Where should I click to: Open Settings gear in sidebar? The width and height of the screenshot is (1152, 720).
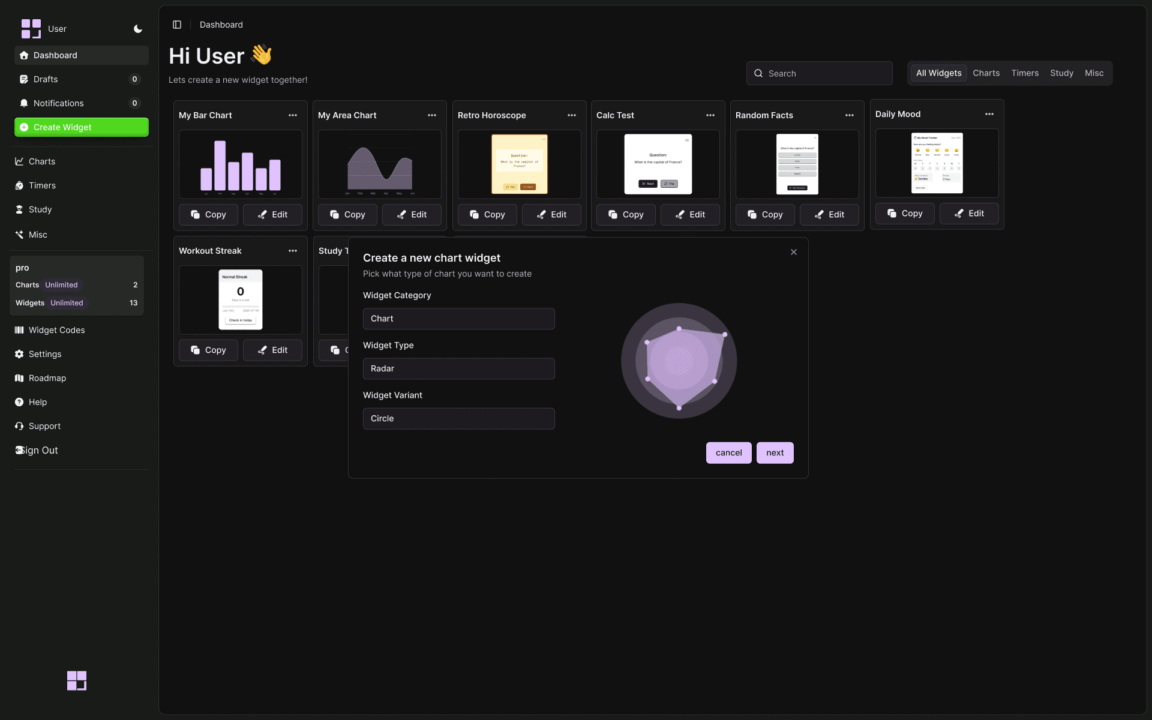tap(44, 354)
